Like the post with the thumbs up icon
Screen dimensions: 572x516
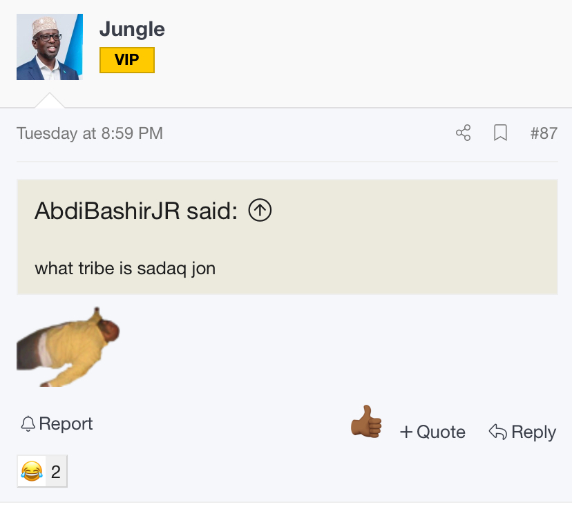[x=366, y=421]
